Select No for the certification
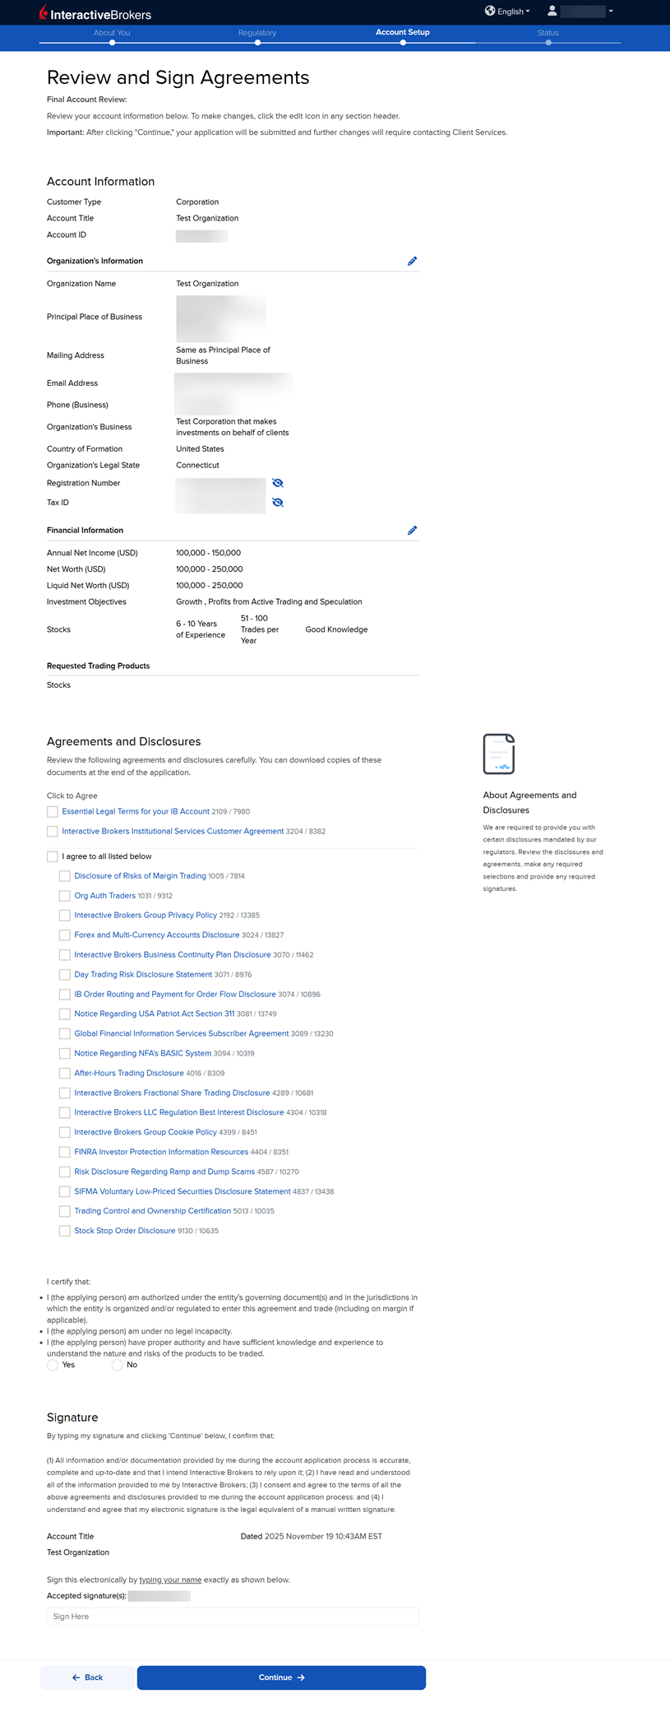The height and width of the screenshot is (1712, 670). coord(118,1365)
